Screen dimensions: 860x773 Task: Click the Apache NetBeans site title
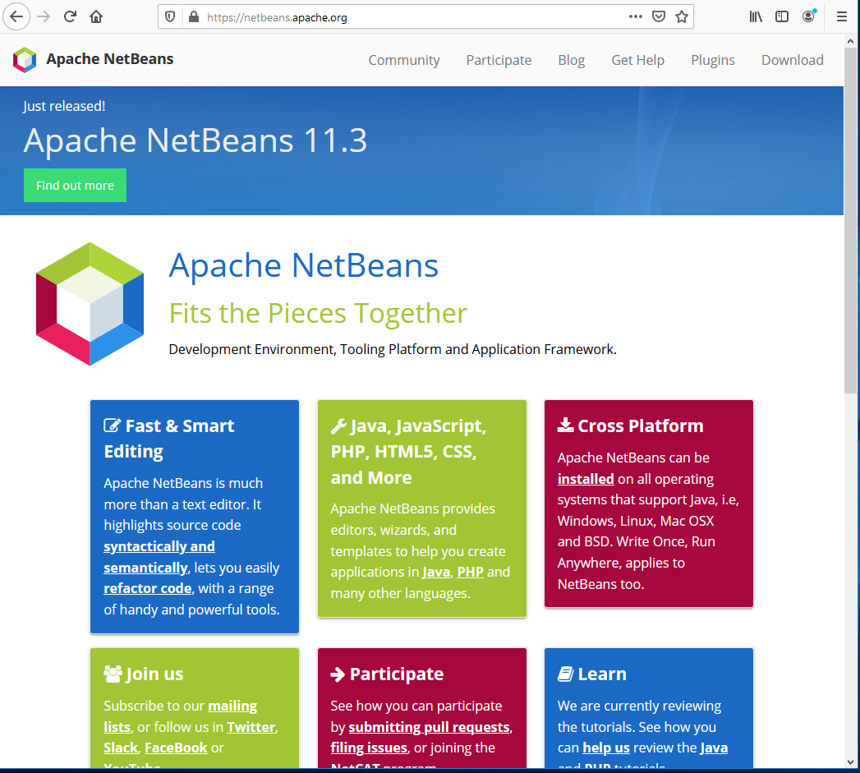[x=110, y=58]
